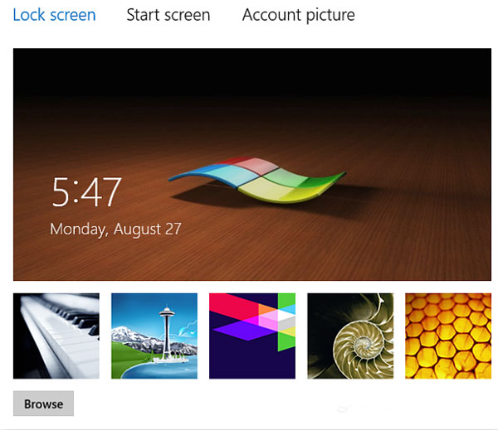Open the Start screen tab
Image resolution: width=498 pixels, height=430 pixels.
[168, 15]
